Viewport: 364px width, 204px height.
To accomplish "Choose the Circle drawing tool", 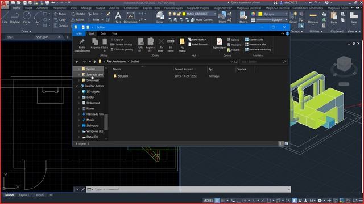I will pos(27,17).
